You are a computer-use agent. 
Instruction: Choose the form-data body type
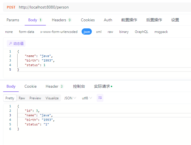[x=26, y=32]
